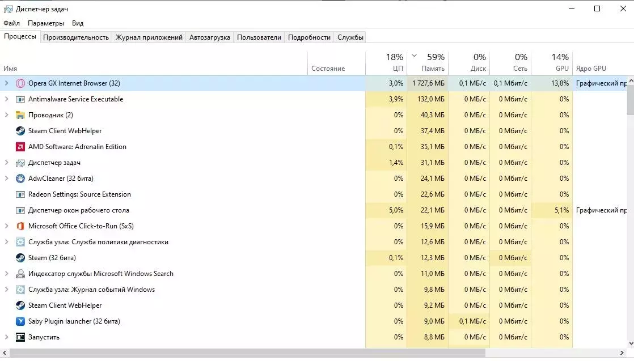634x361 pixels.
Task: Expand Служба узла: Журнал событий Windows
Action: (x=6, y=290)
